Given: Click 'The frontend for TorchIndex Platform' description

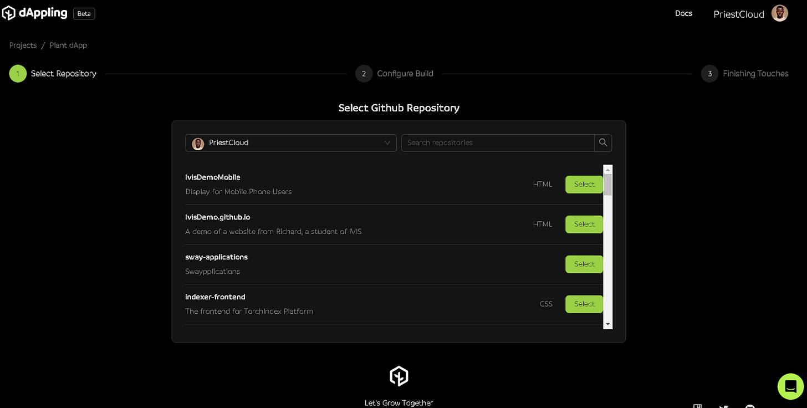Looking at the screenshot, I should pos(249,312).
